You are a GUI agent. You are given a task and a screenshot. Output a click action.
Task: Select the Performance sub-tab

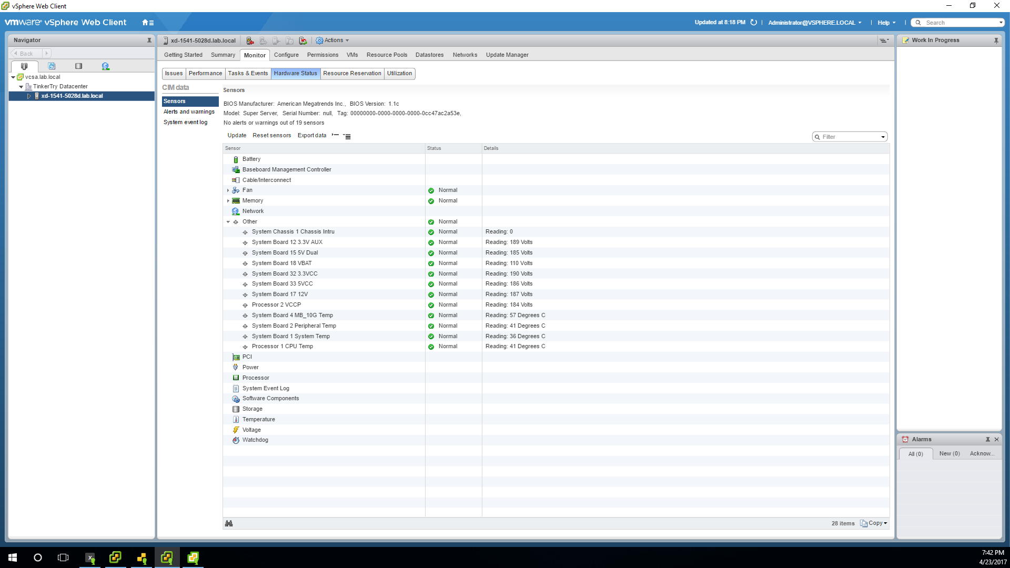click(205, 74)
